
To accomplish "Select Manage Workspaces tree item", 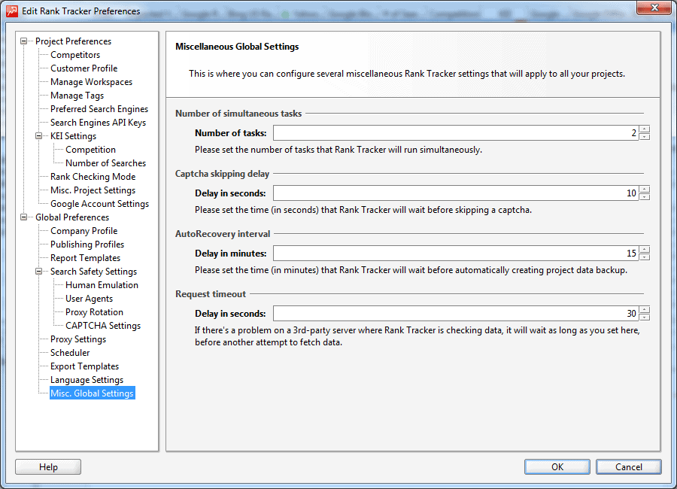I will coord(91,82).
